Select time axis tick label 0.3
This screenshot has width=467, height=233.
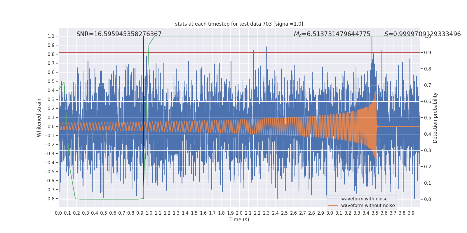pos(86,213)
